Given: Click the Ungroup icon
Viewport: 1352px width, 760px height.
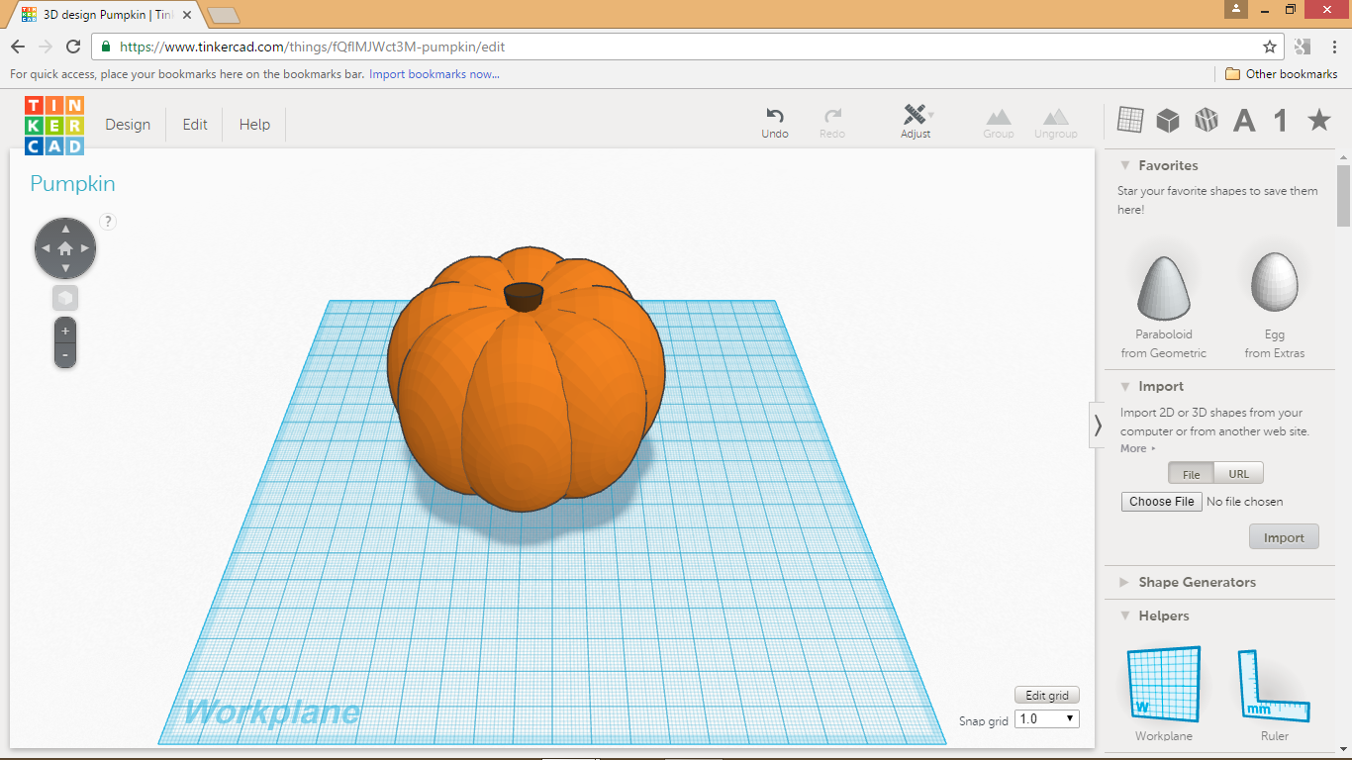Looking at the screenshot, I should (1055, 119).
